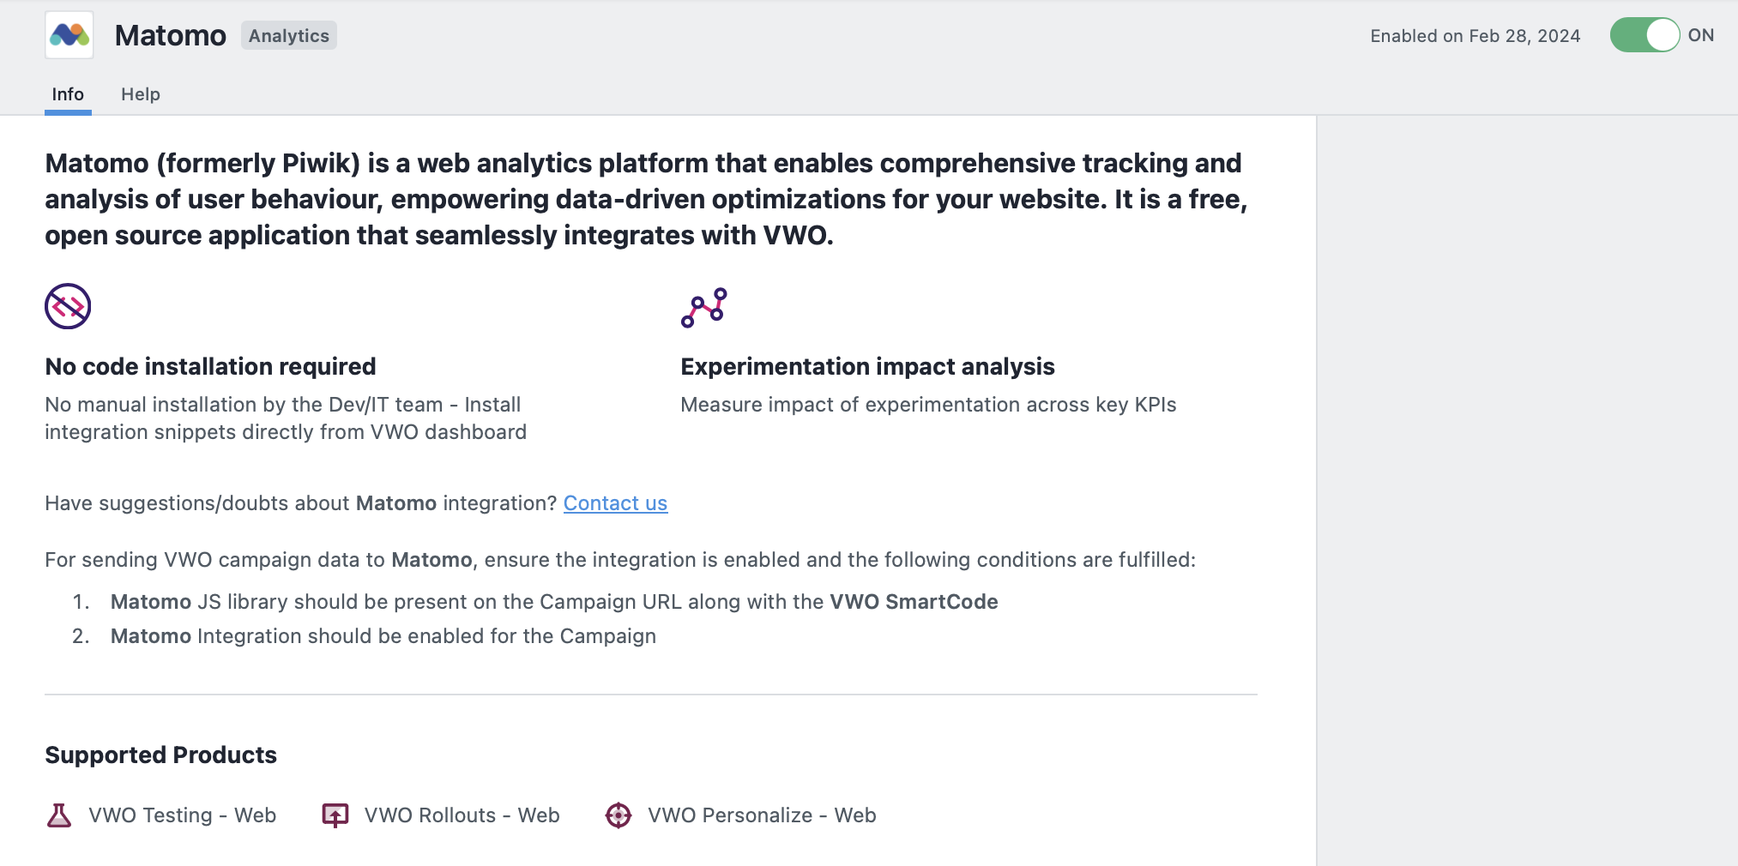Screen dimensions: 1738x866
Task: Click the Experimentation impact analysis heading
Action: click(867, 367)
